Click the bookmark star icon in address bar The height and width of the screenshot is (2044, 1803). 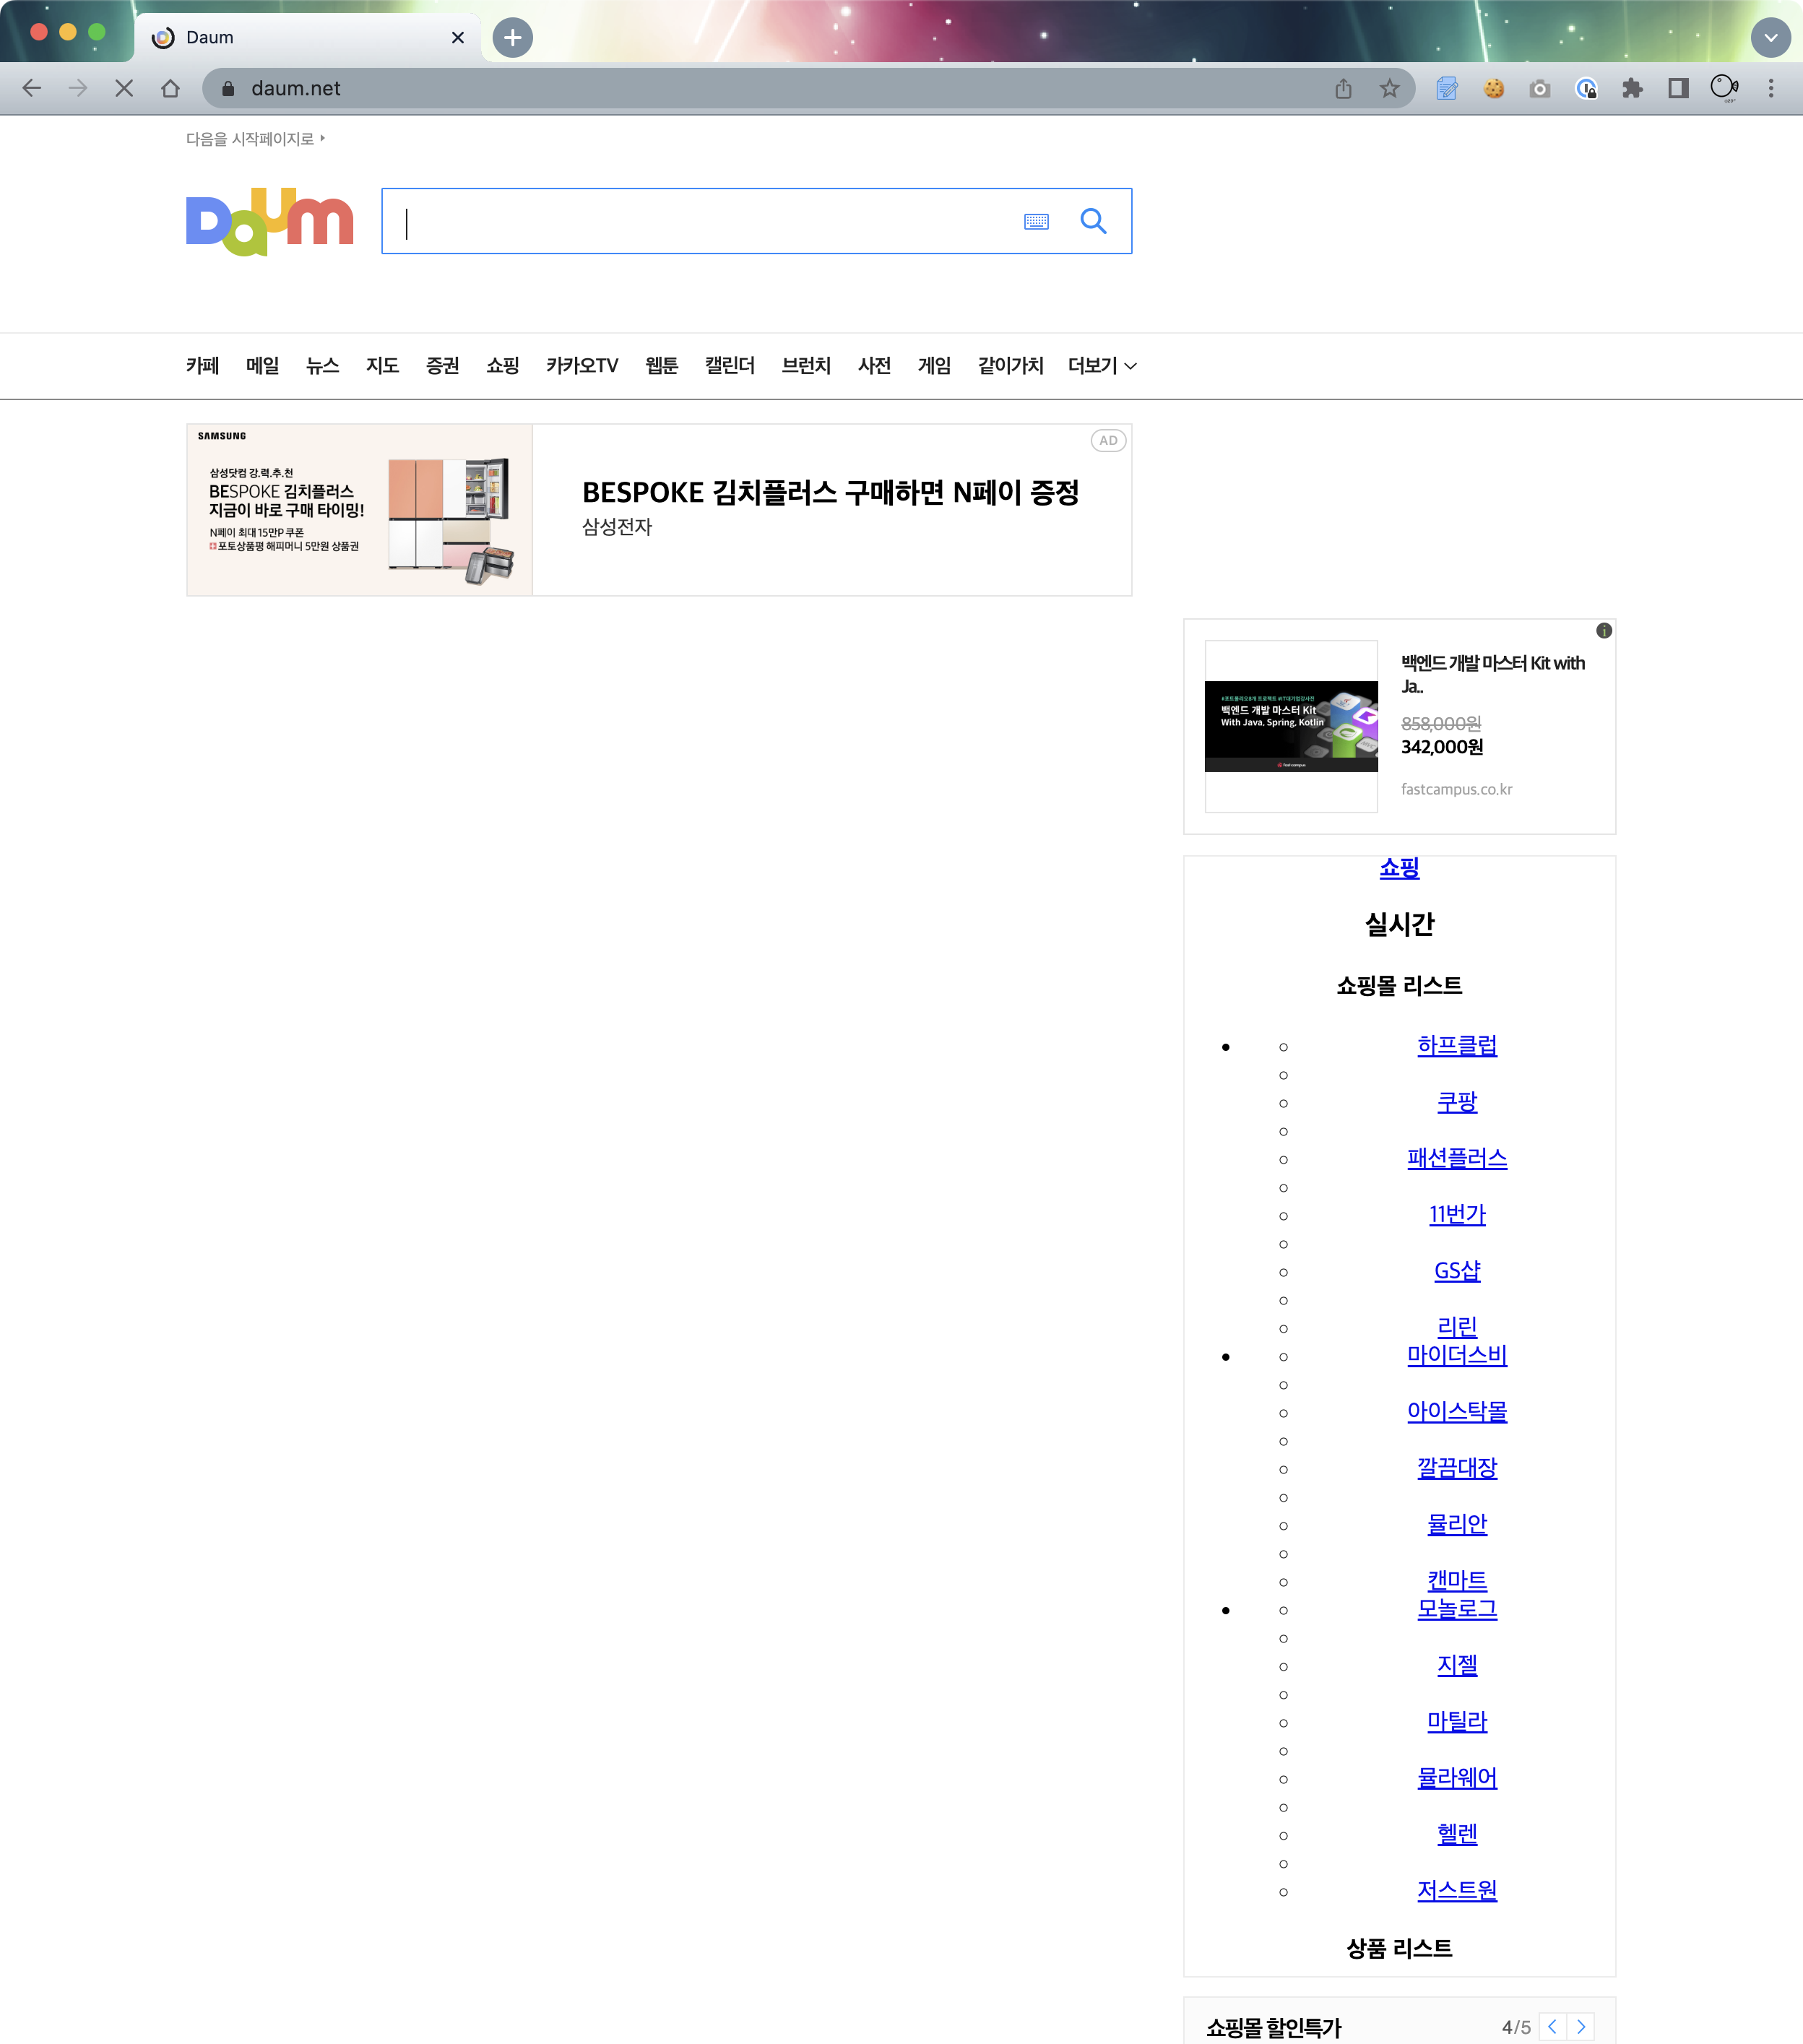pyautogui.click(x=1389, y=89)
